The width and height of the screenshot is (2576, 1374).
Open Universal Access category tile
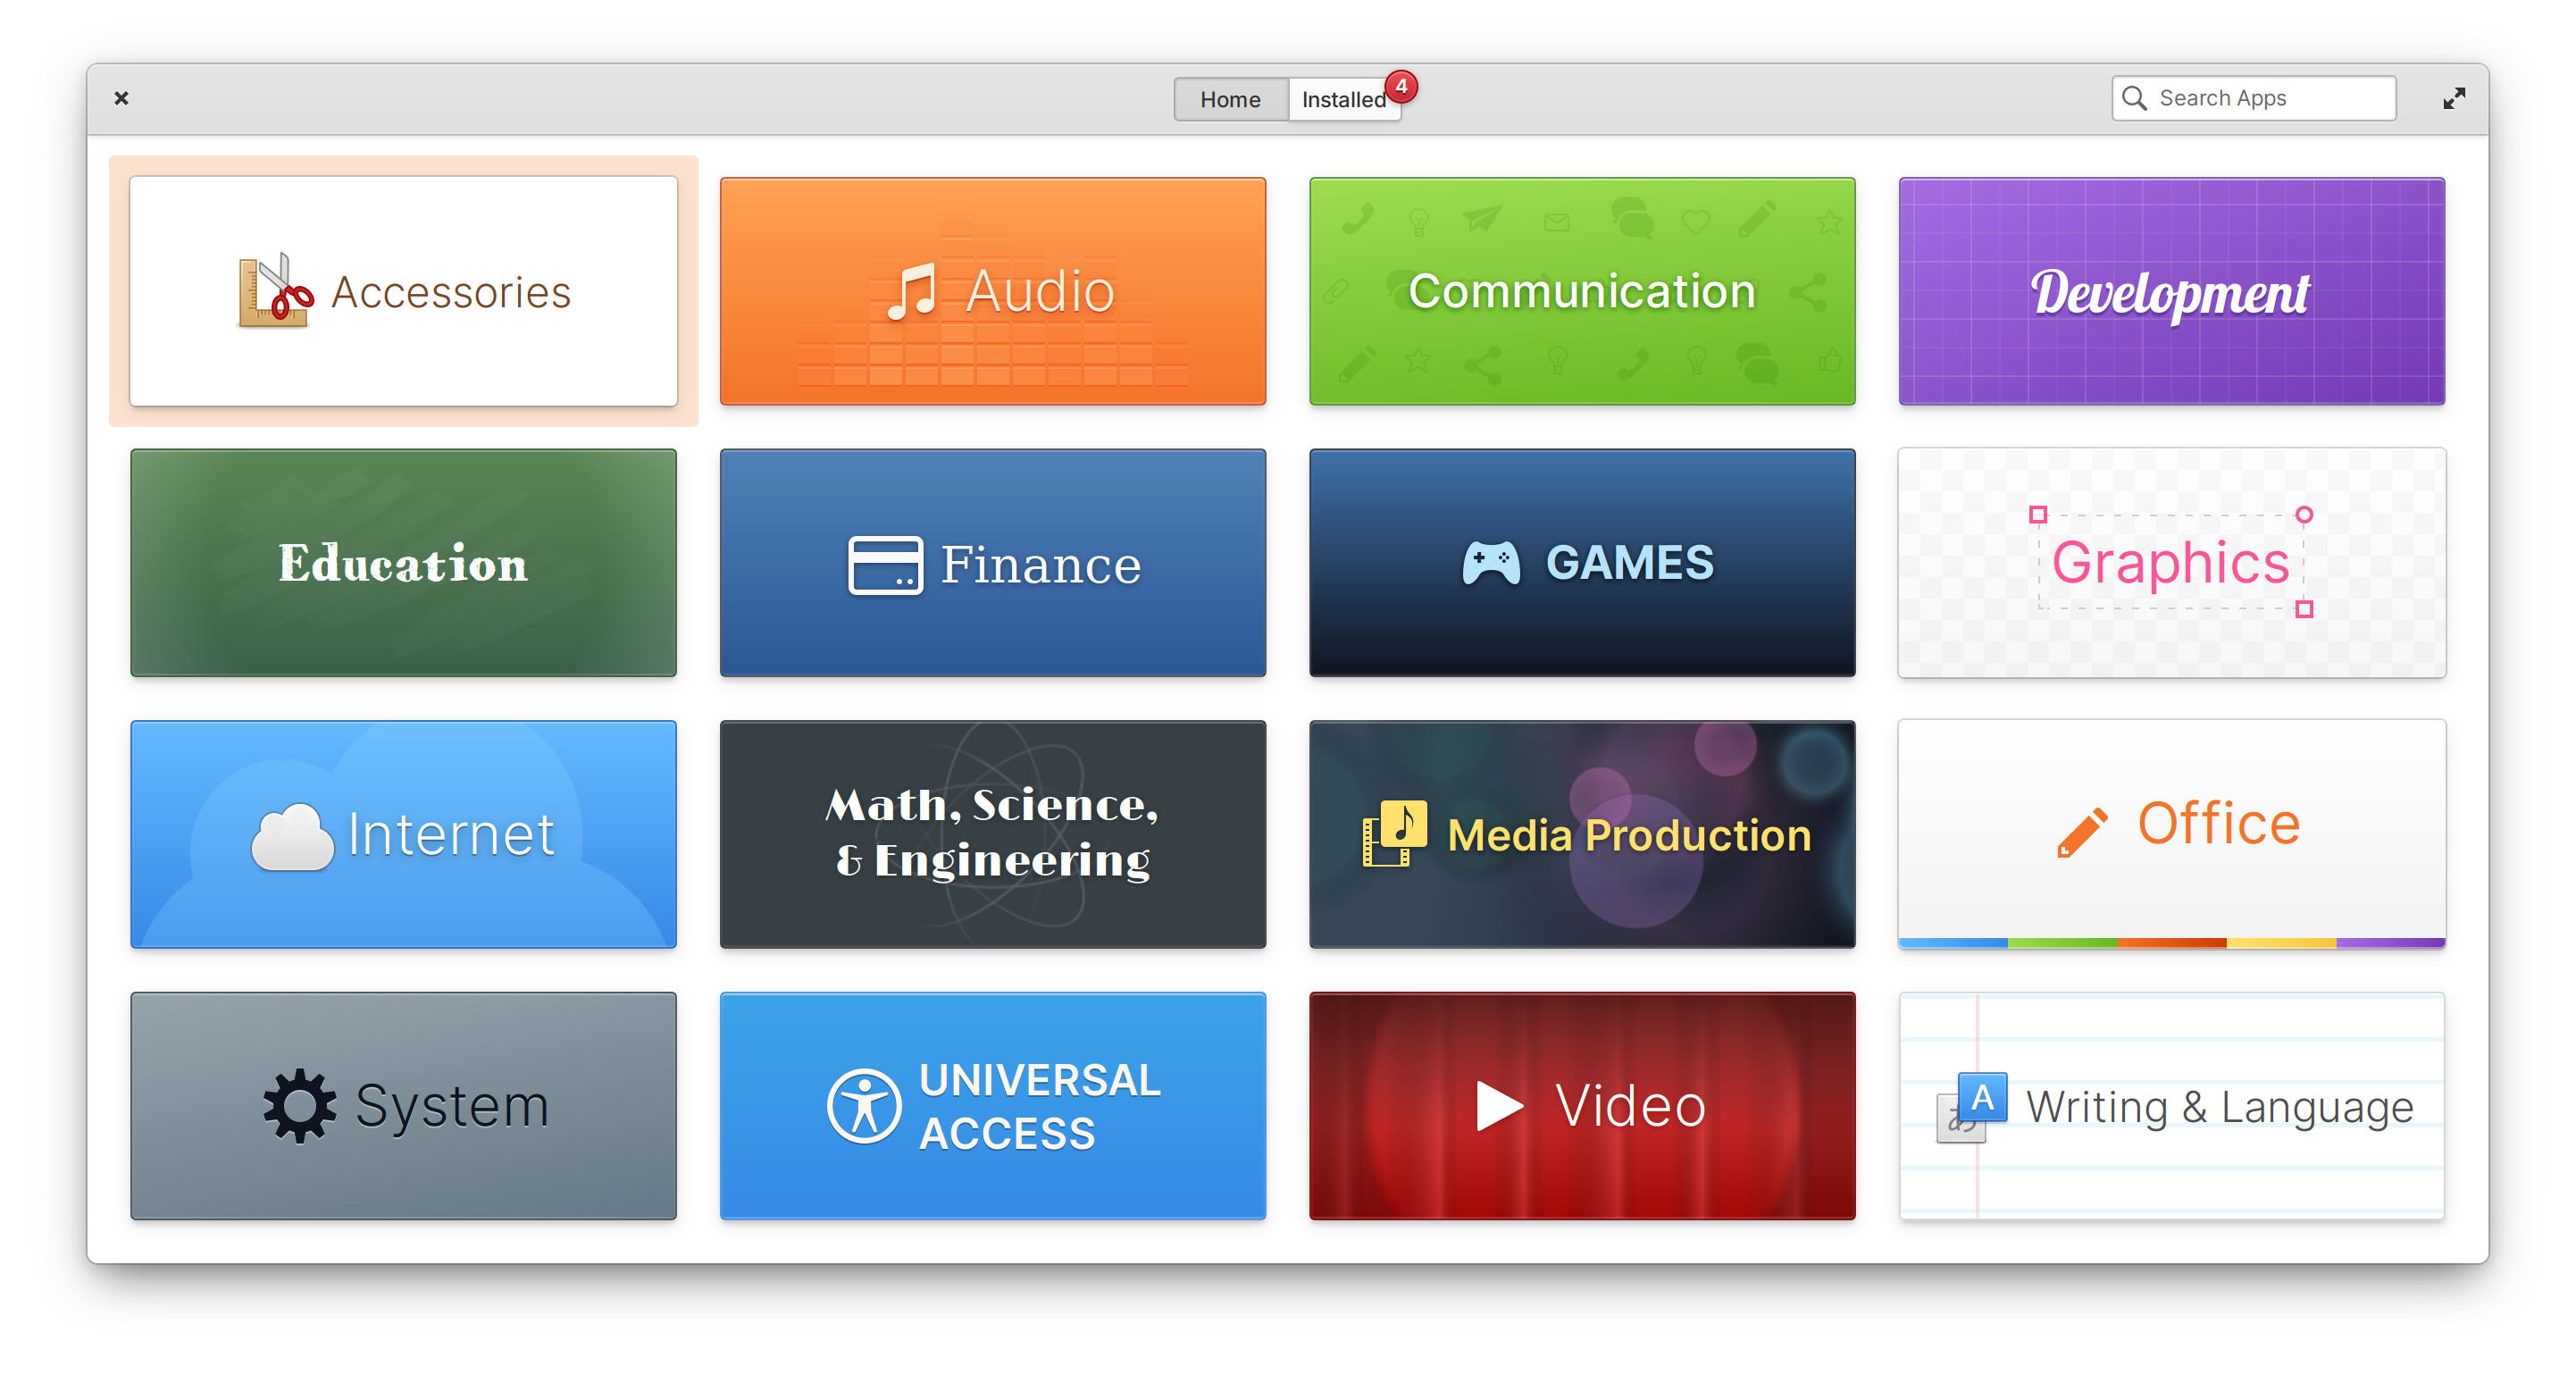[x=992, y=1105]
